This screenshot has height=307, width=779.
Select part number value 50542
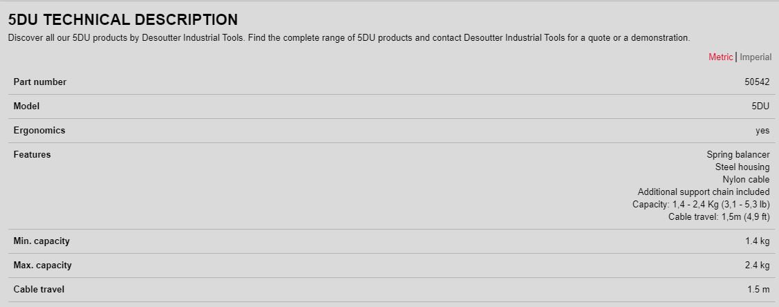click(757, 82)
